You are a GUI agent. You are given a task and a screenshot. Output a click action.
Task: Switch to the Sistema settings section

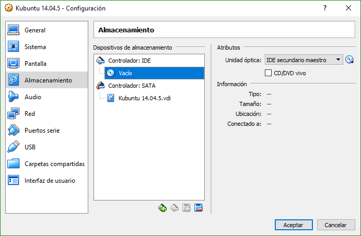coord(35,47)
